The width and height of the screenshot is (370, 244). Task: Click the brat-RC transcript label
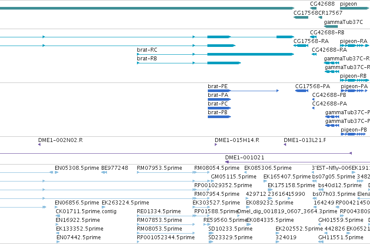point(147,50)
